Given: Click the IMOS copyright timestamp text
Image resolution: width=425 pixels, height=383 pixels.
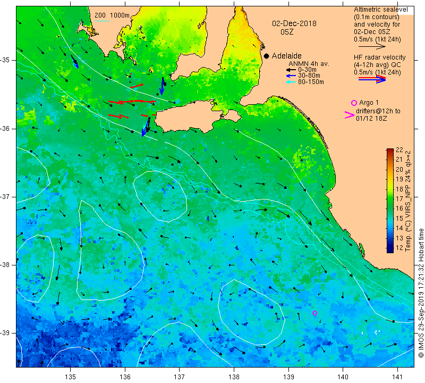Looking at the screenshot, I should tap(421, 293).
